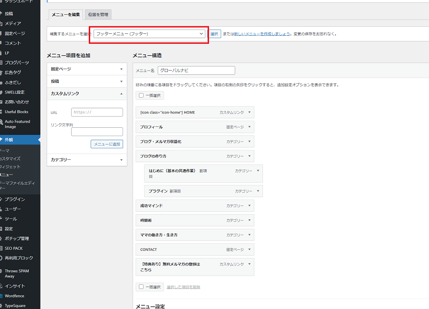The width and height of the screenshot is (429, 309).
Task: Follow the 新しいメニューを作成しましょう link
Action: coord(262,34)
